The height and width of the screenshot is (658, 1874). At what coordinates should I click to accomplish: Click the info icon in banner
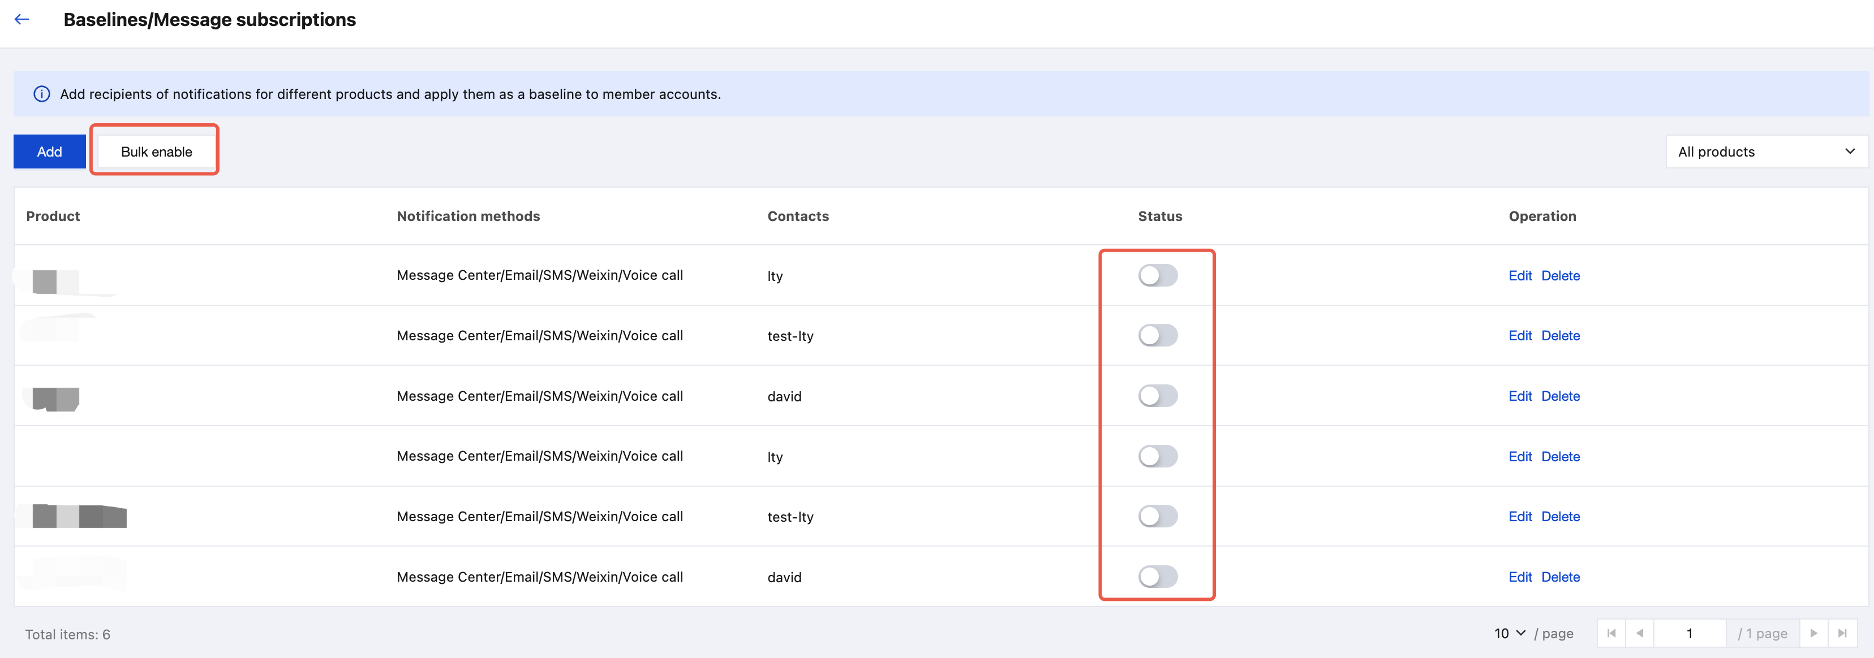41,94
